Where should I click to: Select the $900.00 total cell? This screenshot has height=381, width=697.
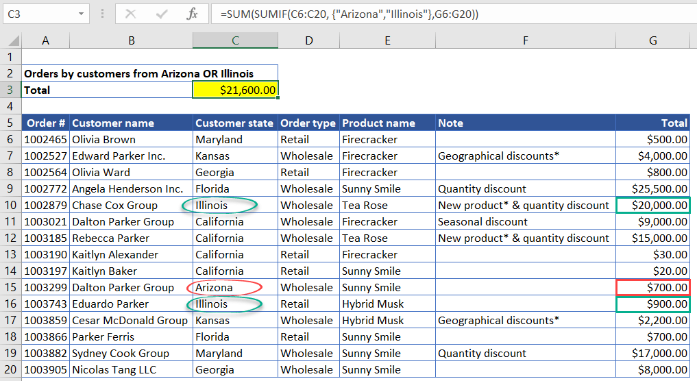652,304
